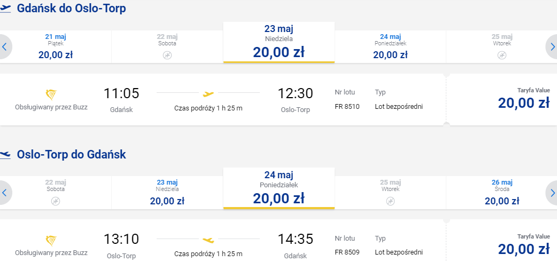Screen dimensions: 557x262
Task: Click no-flight icon under outbound 25 maj
Action: pyautogui.click(x=502, y=55)
